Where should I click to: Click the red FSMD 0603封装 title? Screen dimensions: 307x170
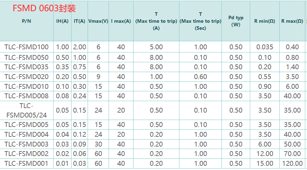(44, 8)
